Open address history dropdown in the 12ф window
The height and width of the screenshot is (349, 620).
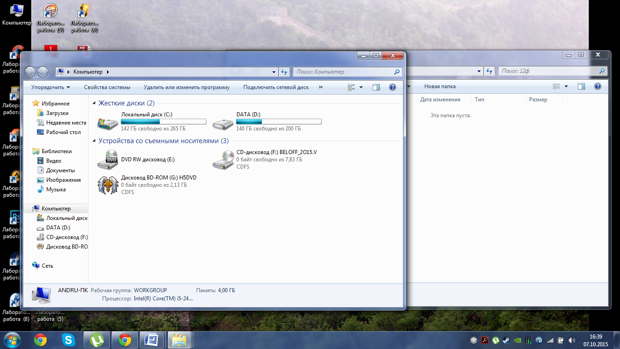point(479,71)
